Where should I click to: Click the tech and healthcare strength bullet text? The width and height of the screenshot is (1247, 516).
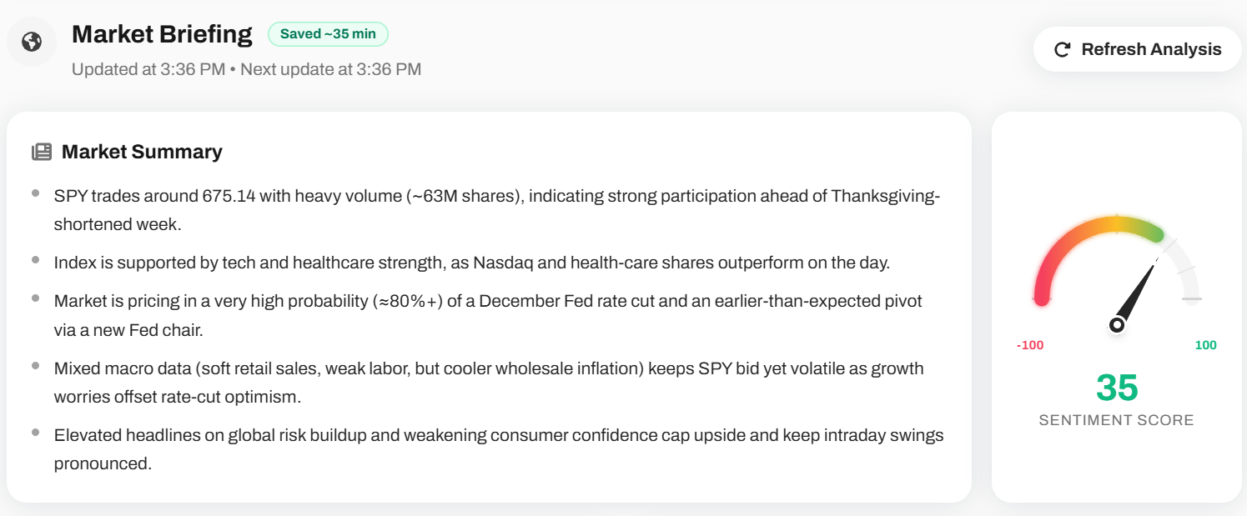coord(471,263)
